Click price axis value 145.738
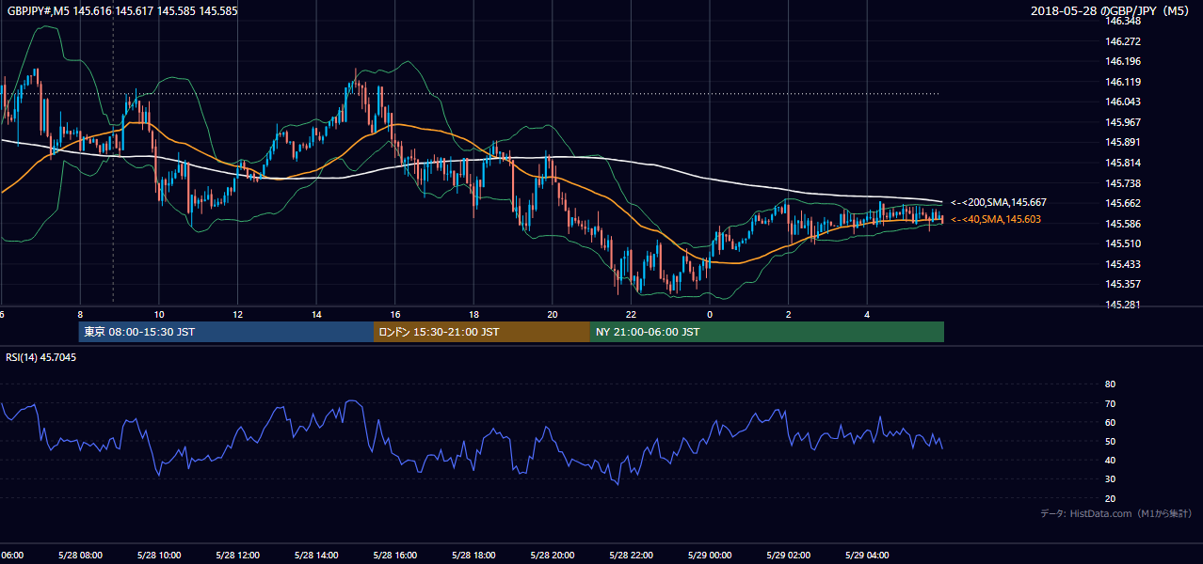This screenshot has height=564, width=1203. pos(1122,183)
